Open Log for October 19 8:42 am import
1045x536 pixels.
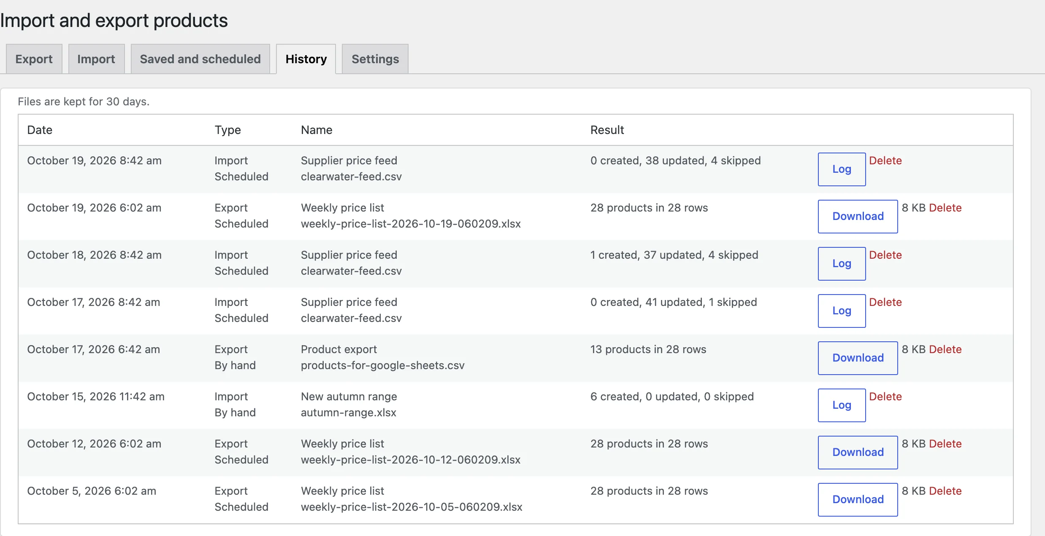(842, 169)
